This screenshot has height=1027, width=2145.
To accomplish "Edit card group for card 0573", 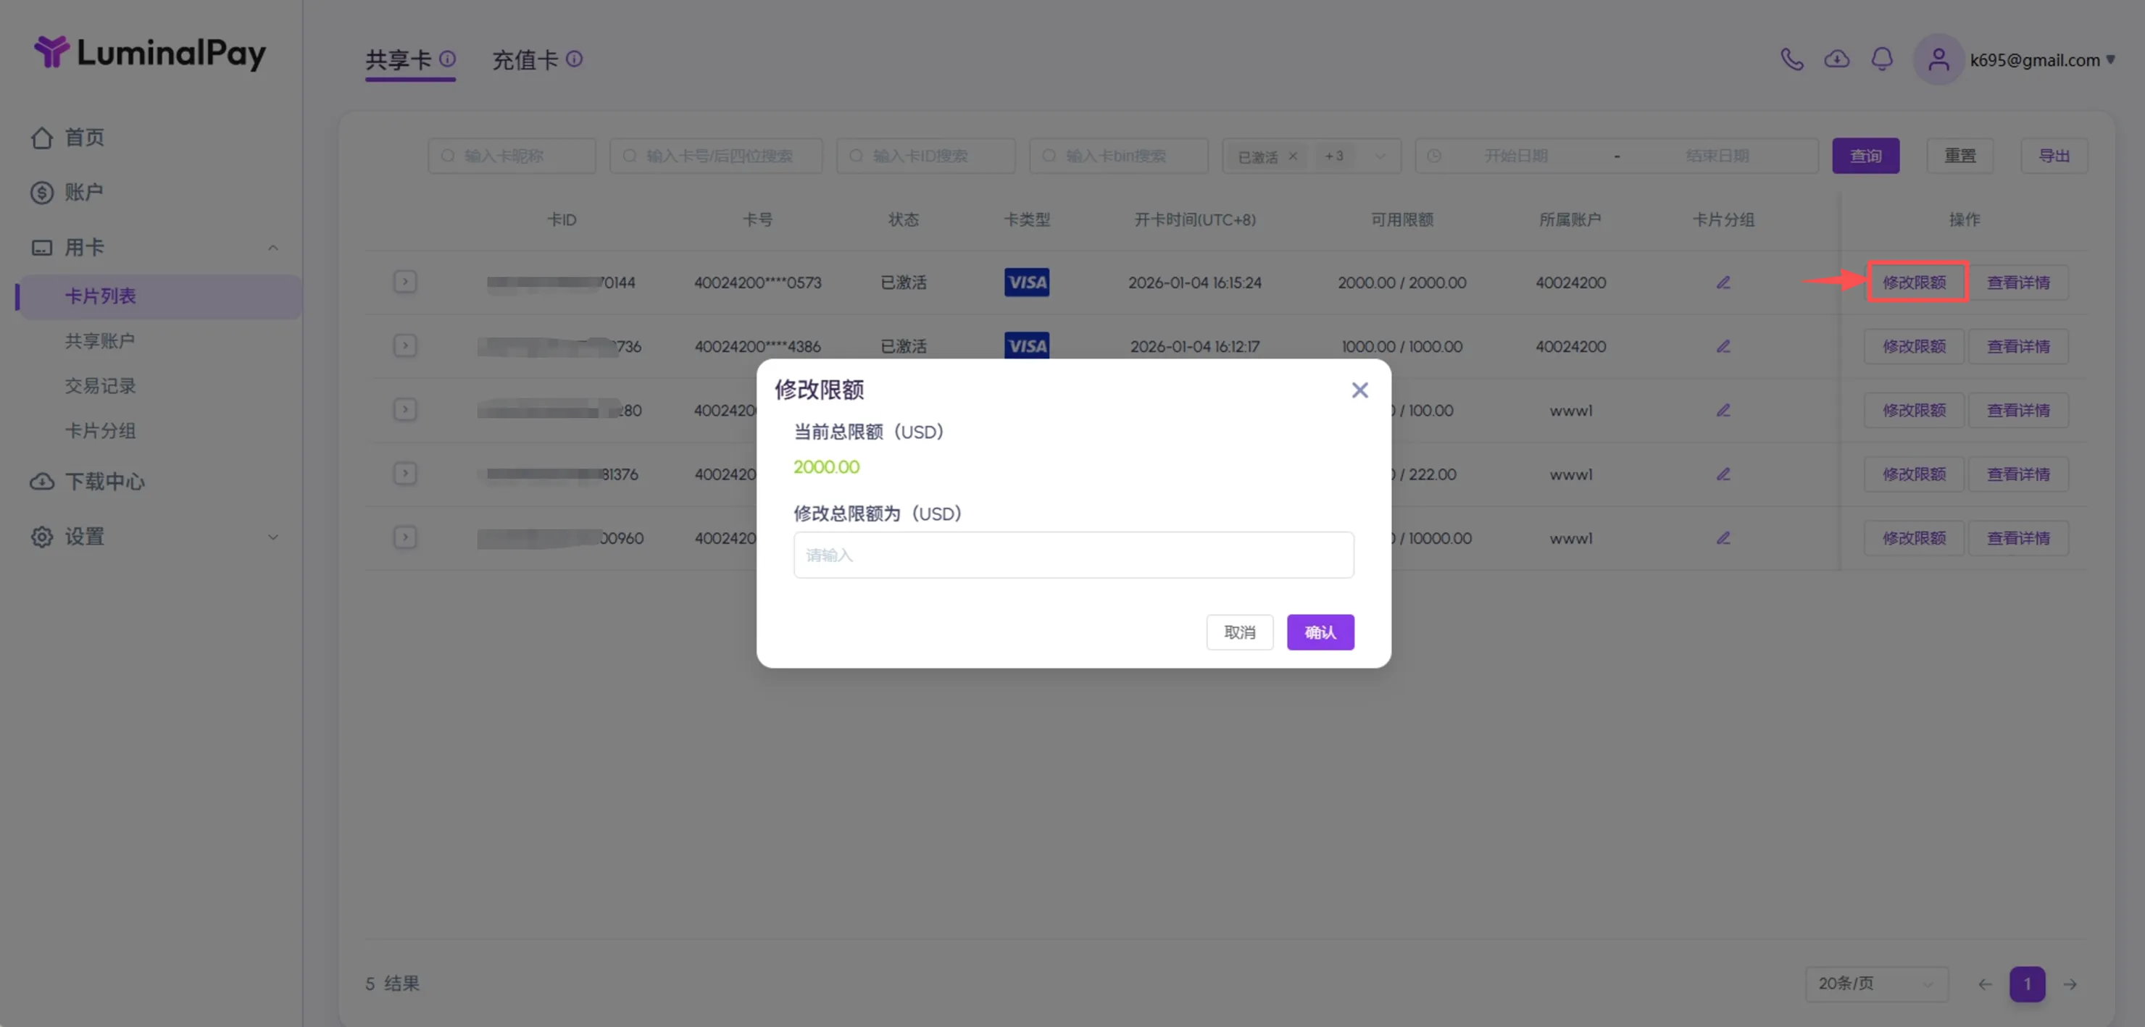I will coord(1723,283).
